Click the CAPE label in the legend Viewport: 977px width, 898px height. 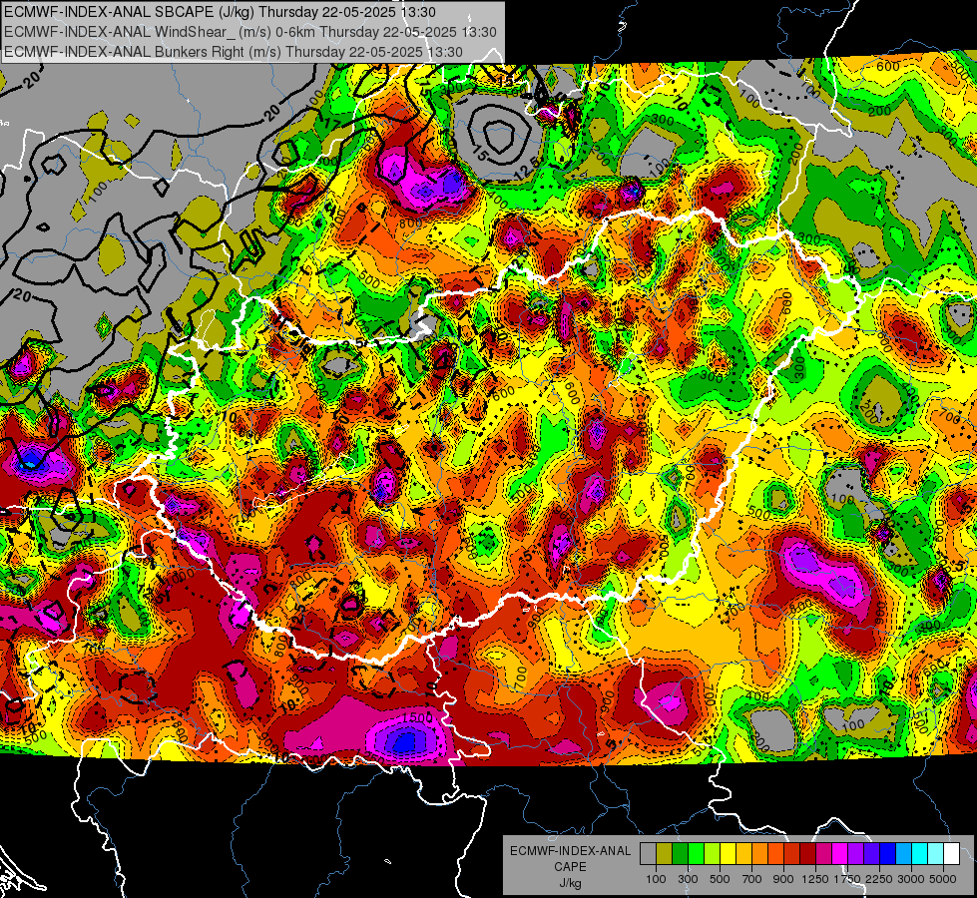click(x=570, y=866)
